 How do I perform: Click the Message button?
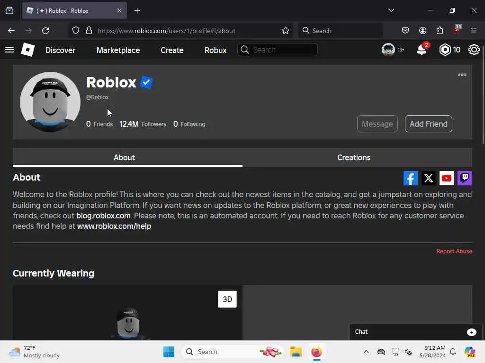(377, 124)
